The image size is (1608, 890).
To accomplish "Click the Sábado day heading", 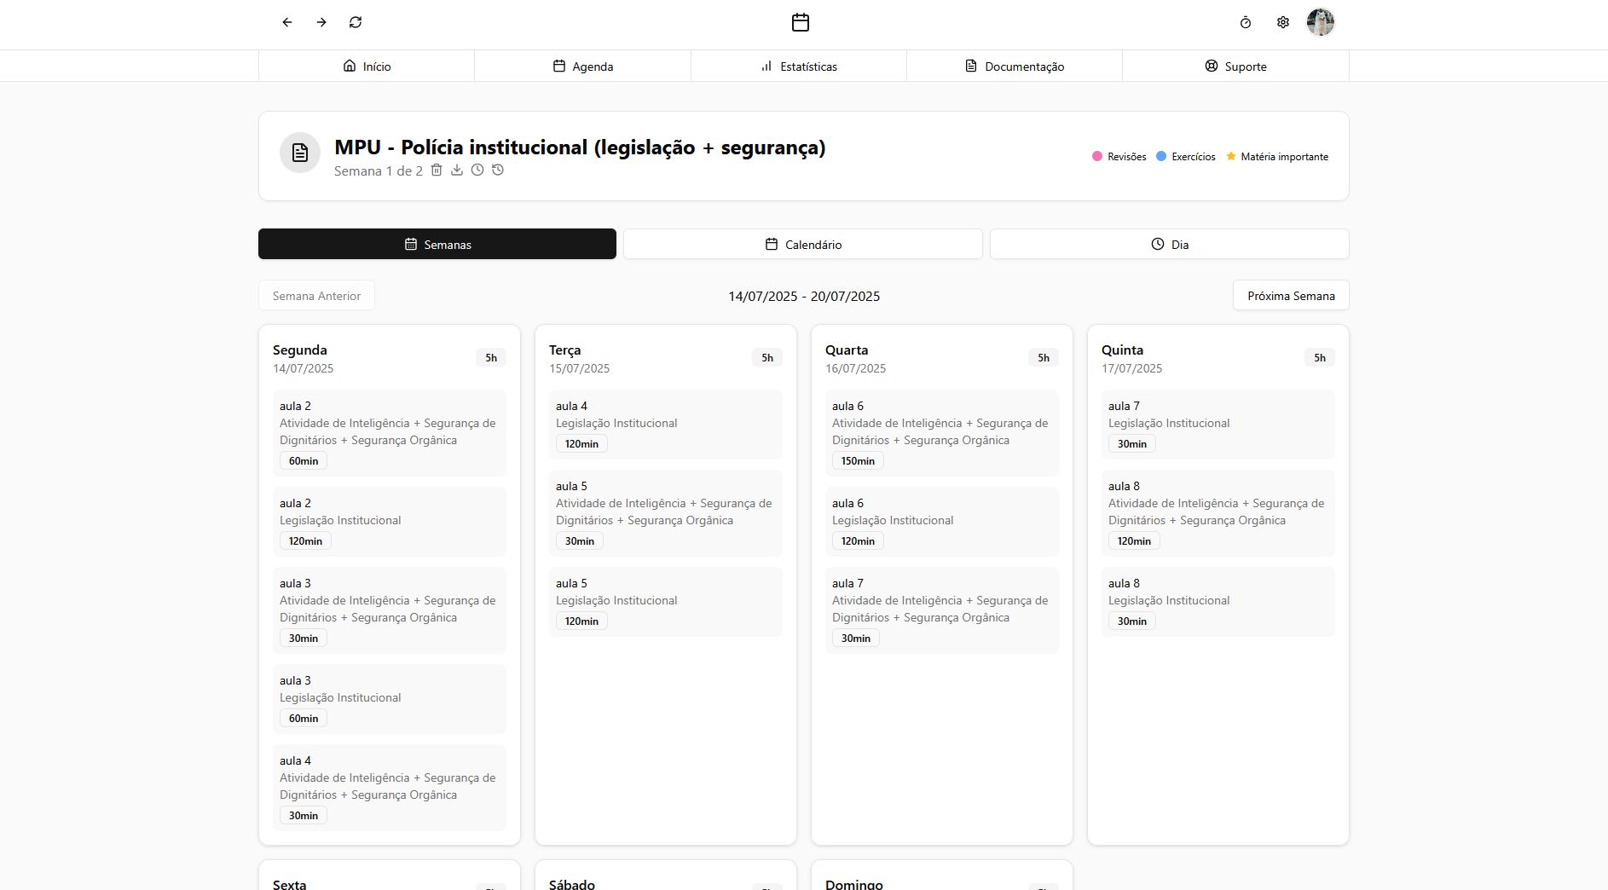I will (x=572, y=884).
